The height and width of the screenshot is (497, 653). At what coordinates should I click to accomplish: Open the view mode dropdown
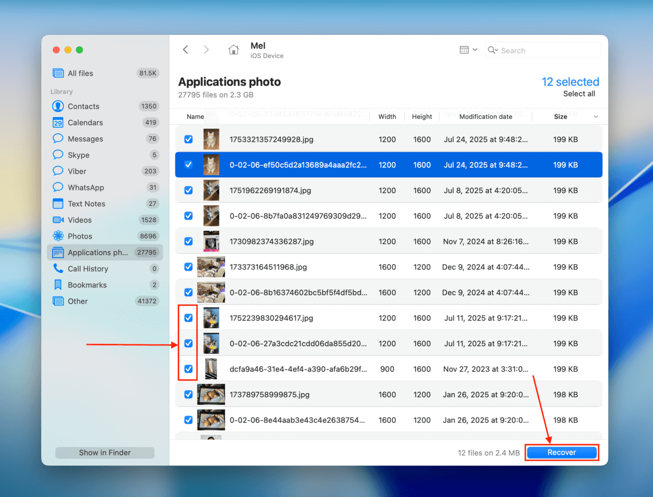point(468,50)
